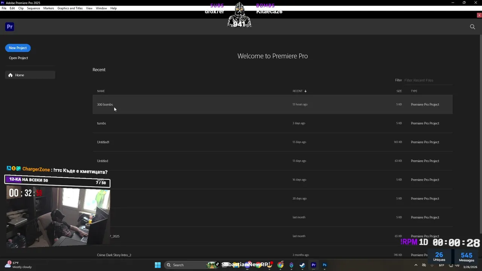Open the Markers menu
Image resolution: width=482 pixels, height=271 pixels.
coord(49,8)
